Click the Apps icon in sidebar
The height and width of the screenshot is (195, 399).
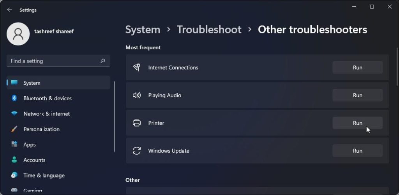14,145
